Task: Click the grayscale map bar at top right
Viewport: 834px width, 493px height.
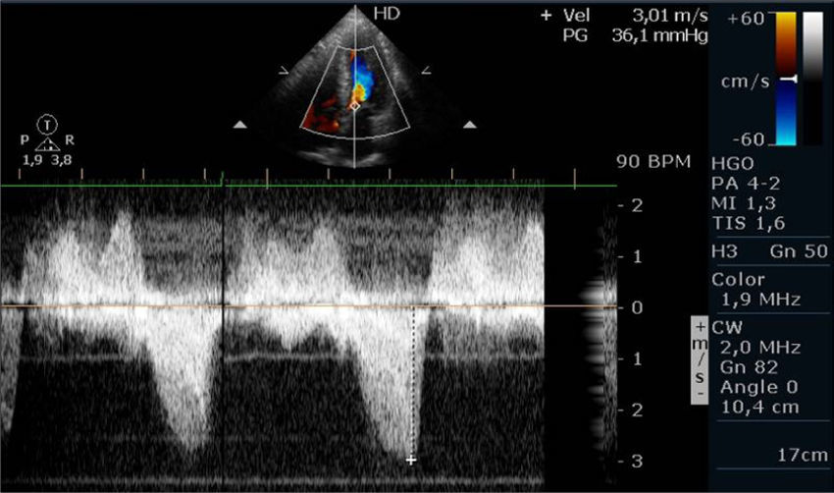Action: click(x=812, y=78)
